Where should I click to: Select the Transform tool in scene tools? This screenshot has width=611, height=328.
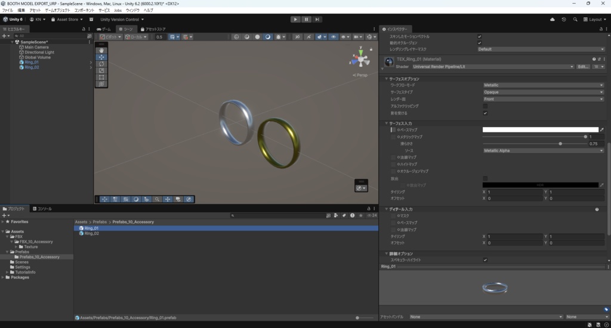pos(101,83)
